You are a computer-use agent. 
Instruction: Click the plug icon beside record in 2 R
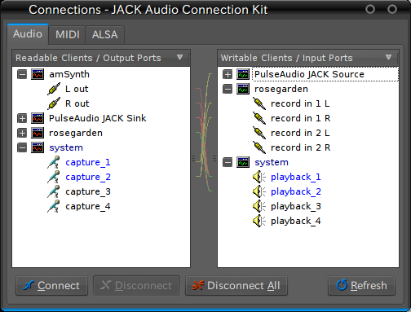point(259,147)
